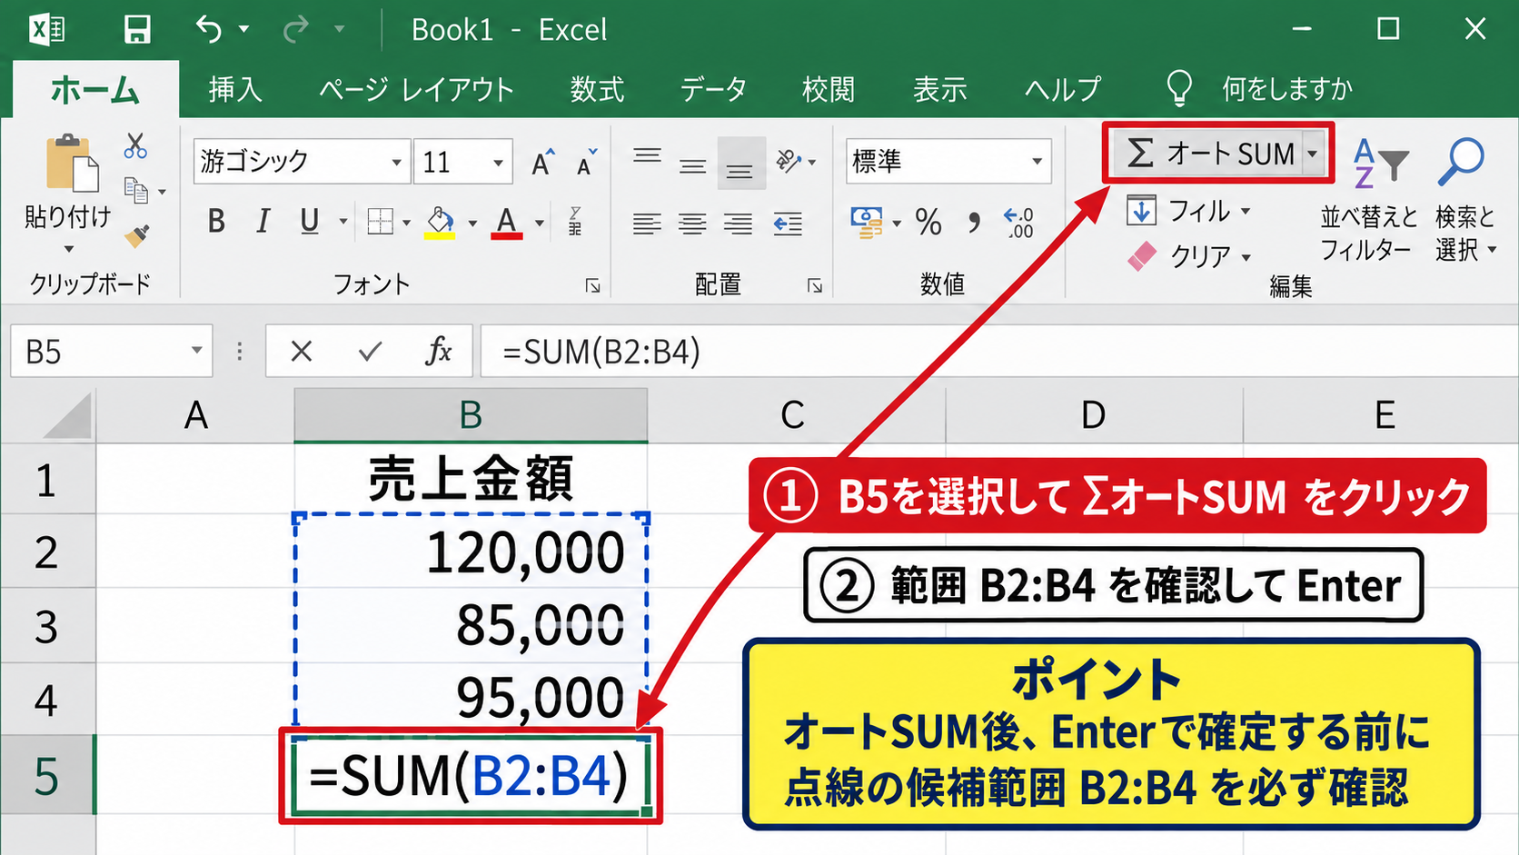The width and height of the screenshot is (1519, 855).
Task: Open the Name Box dropdown arrow
Action: [x=196, y=351]
